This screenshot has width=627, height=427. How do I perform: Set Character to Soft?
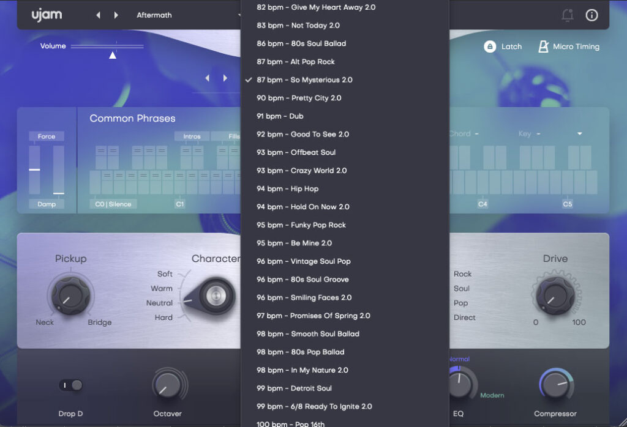click(165, 274)
